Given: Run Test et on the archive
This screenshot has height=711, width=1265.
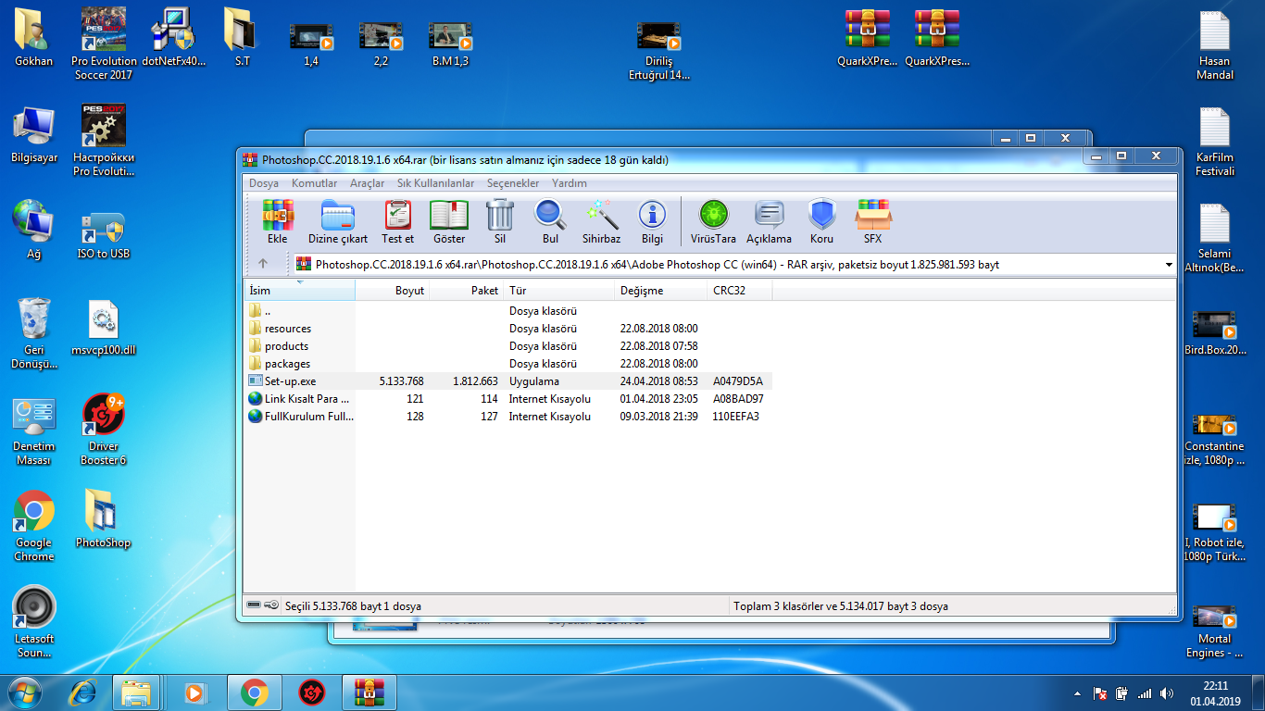Looking at the screenshot, I should pyautogui.click(x=397, y=222).
